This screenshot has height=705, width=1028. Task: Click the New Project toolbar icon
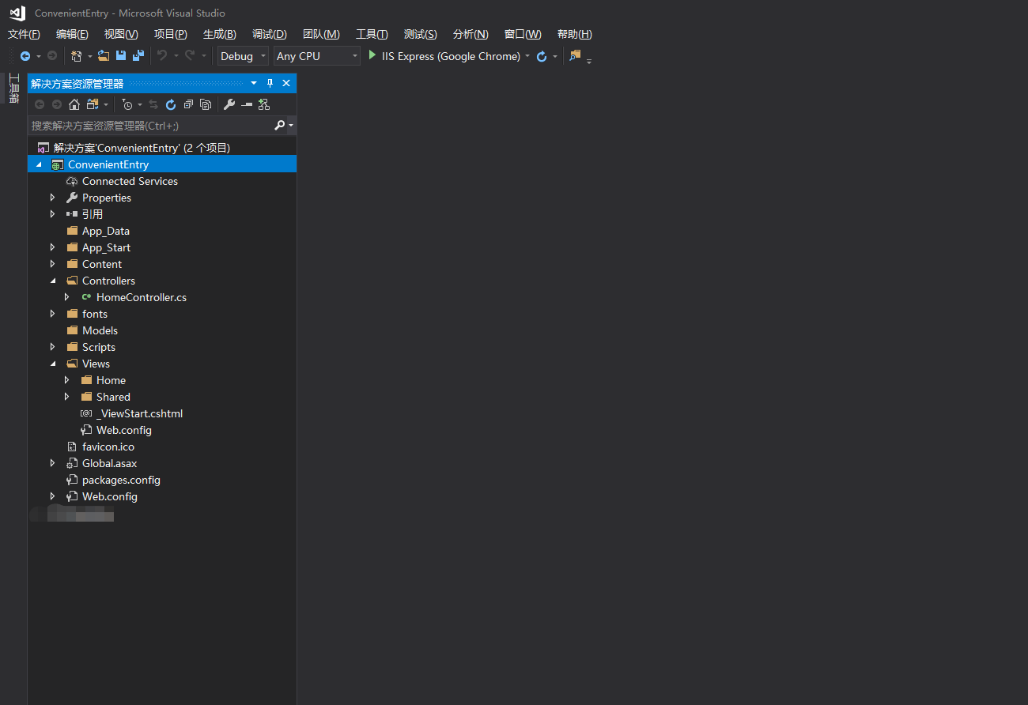pyautogui.click(x=77, y=56)
